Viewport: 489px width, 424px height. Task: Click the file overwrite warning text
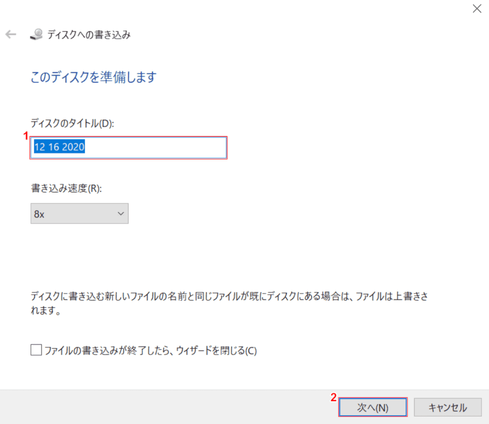pos(229,303)
